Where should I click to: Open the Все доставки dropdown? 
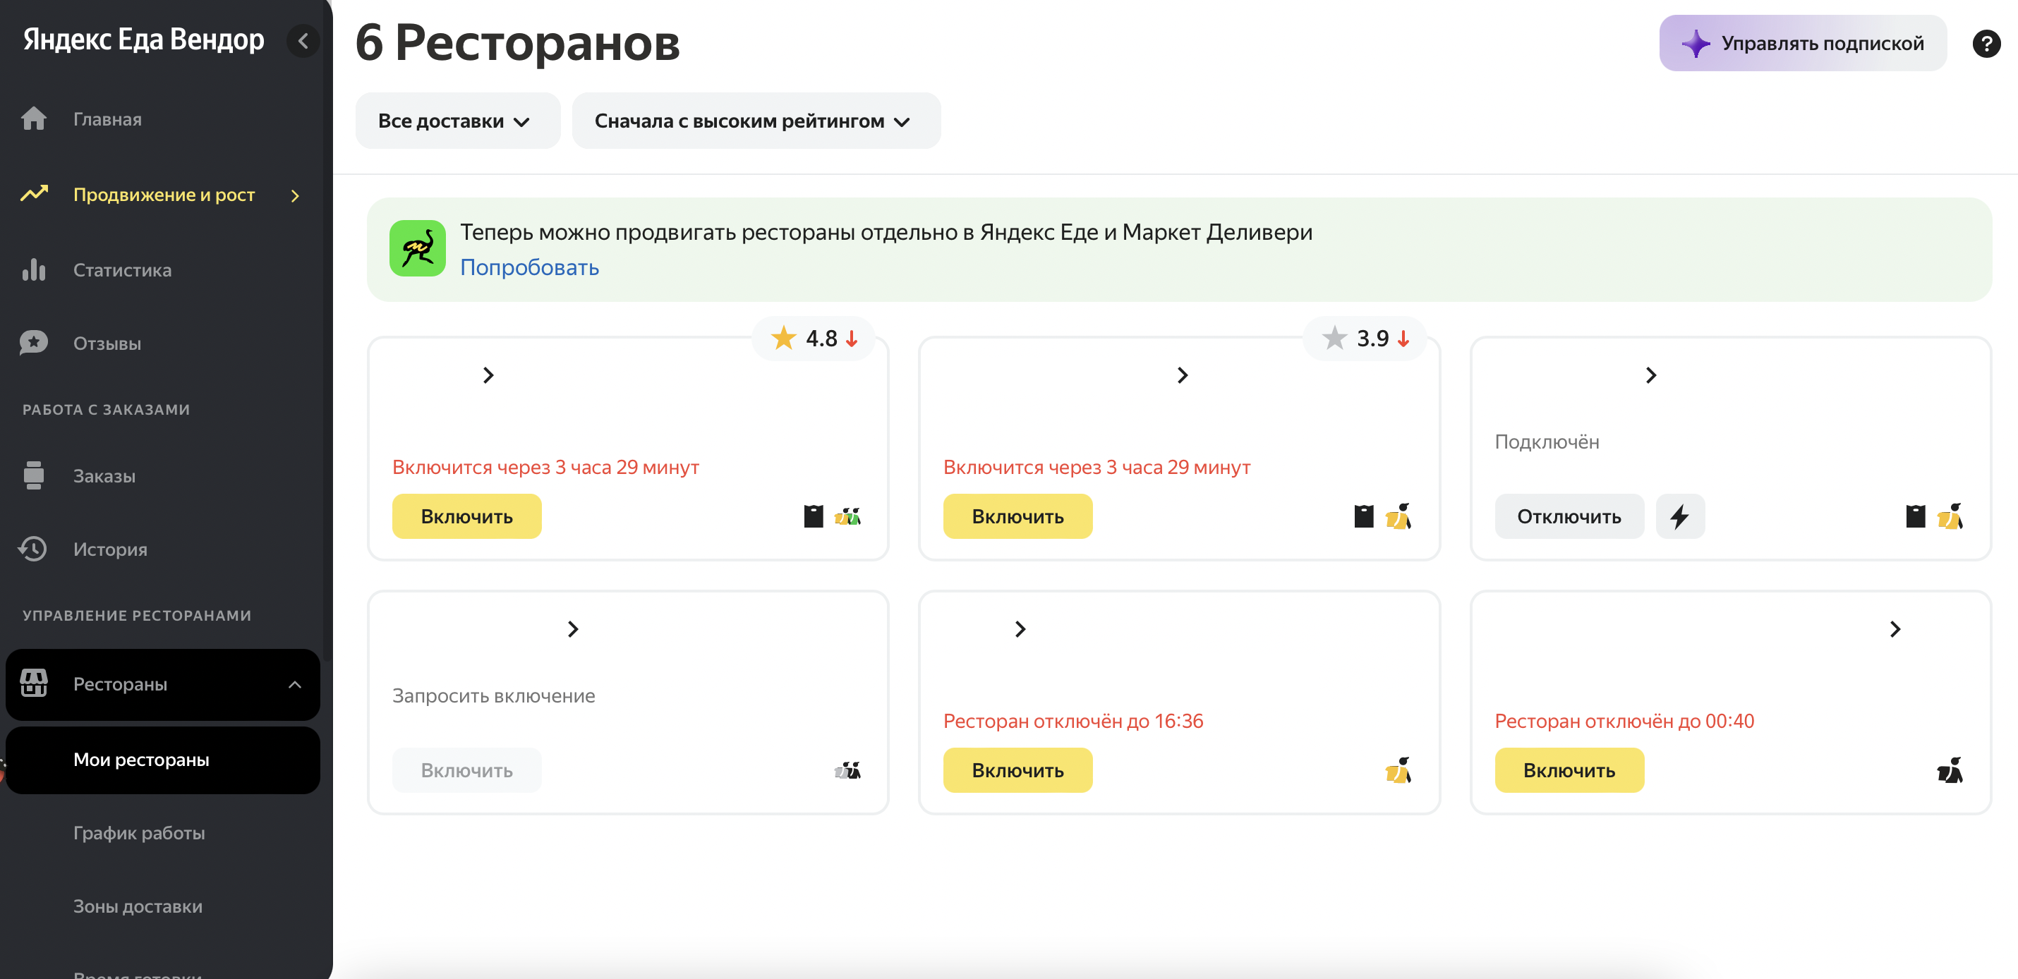457,121
